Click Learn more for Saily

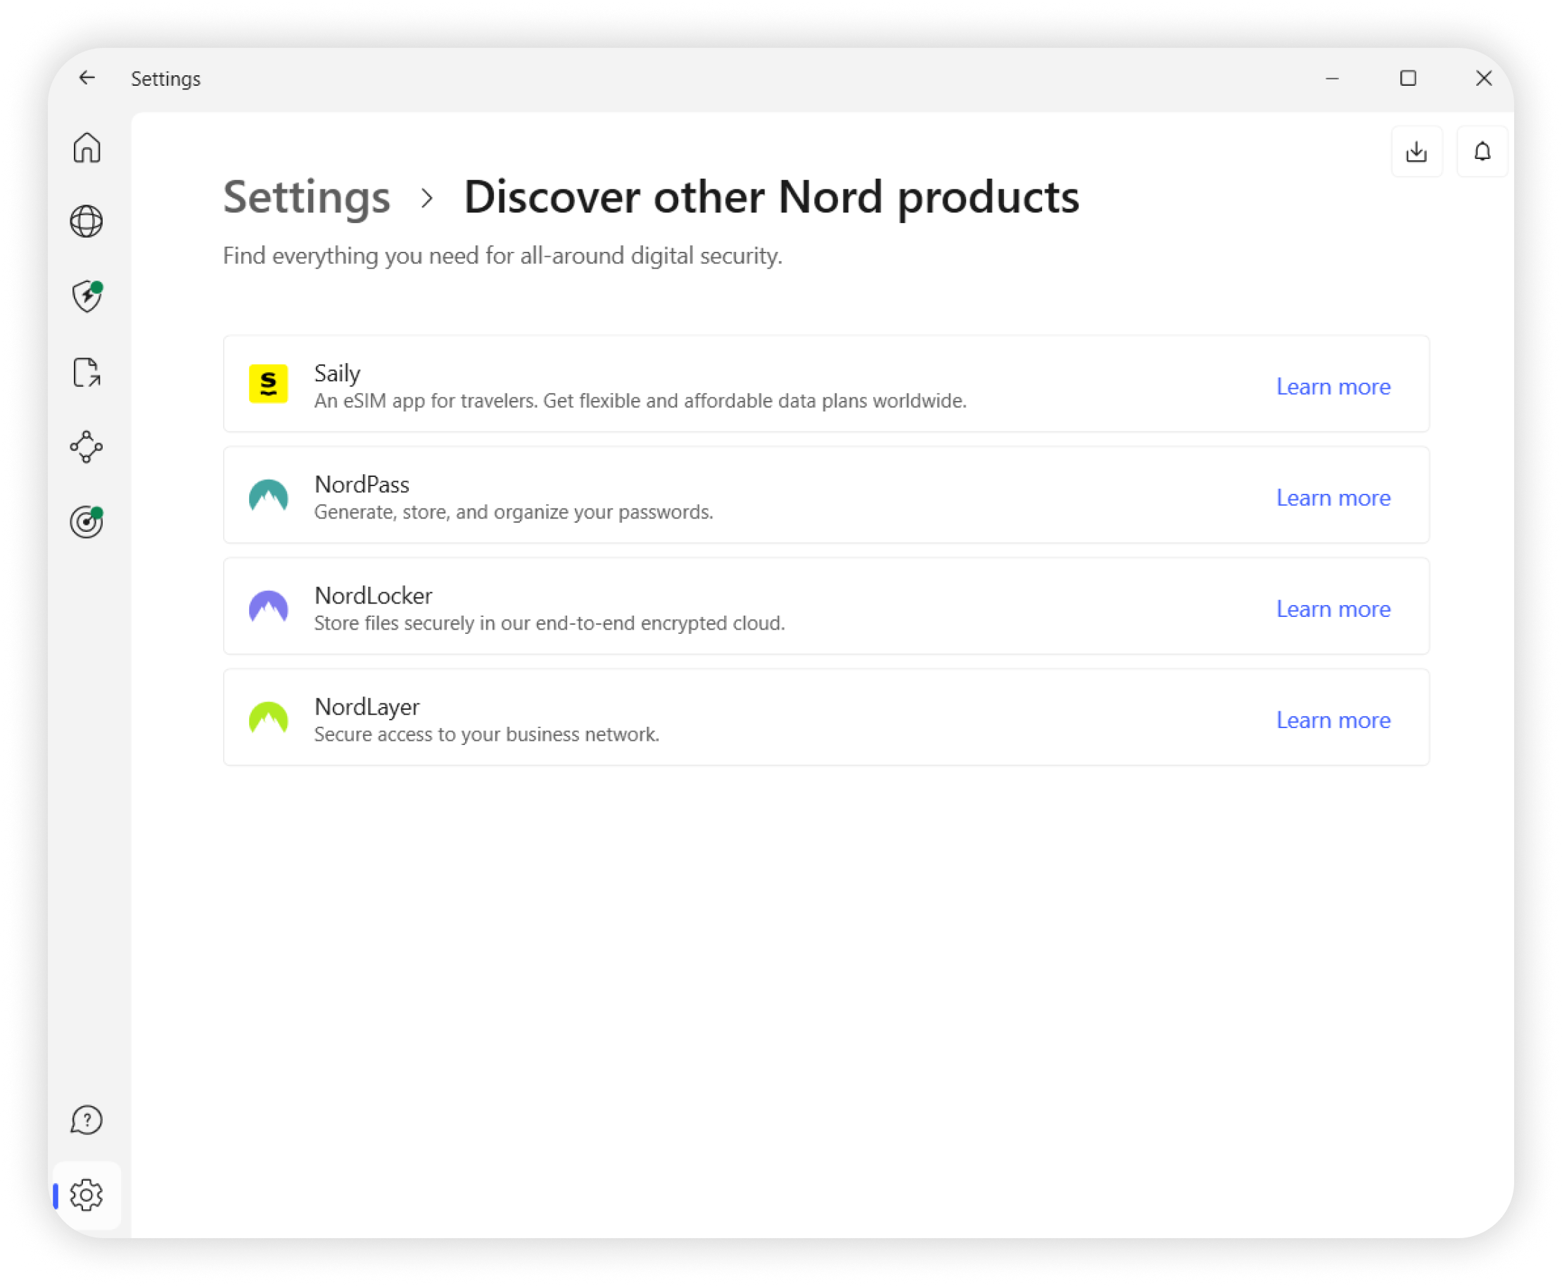pos(1333,387)
